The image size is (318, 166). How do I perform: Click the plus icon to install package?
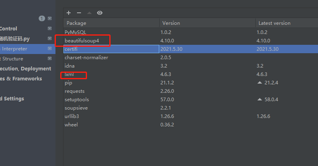(x=69, y=13)
